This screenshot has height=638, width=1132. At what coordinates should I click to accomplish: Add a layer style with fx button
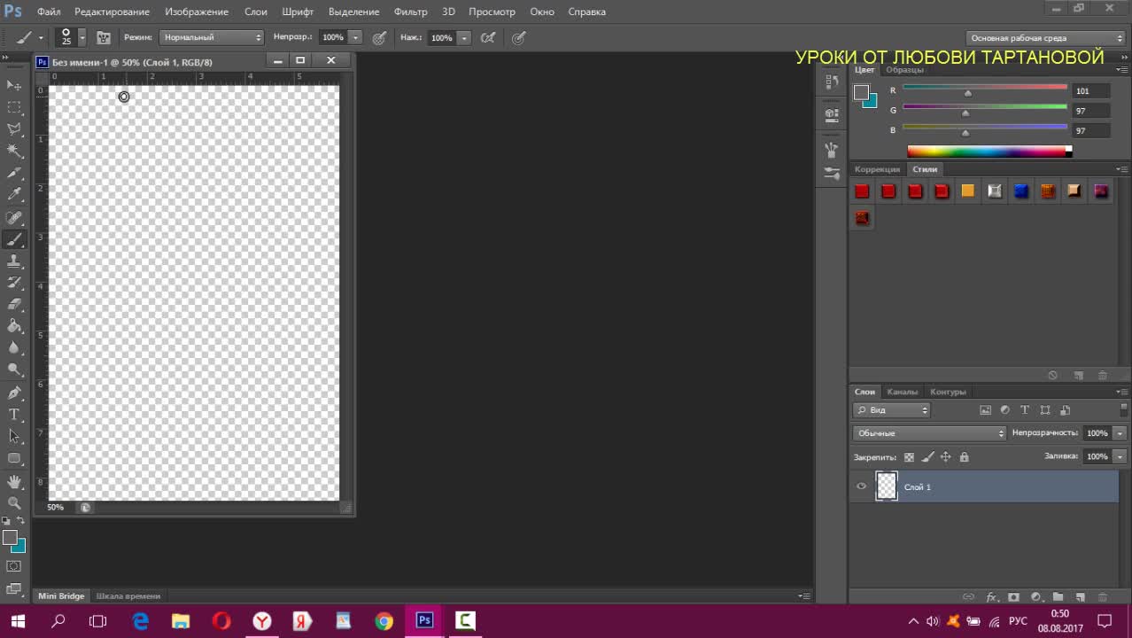[x=992, y=597]
